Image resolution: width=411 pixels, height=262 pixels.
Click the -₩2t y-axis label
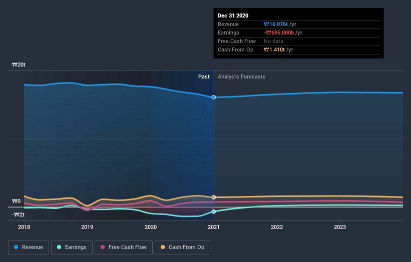tap(18, 214)
